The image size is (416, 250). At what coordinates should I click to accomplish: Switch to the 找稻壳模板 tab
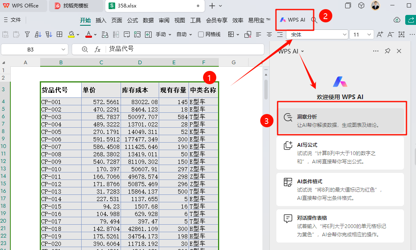click(76, 6)
